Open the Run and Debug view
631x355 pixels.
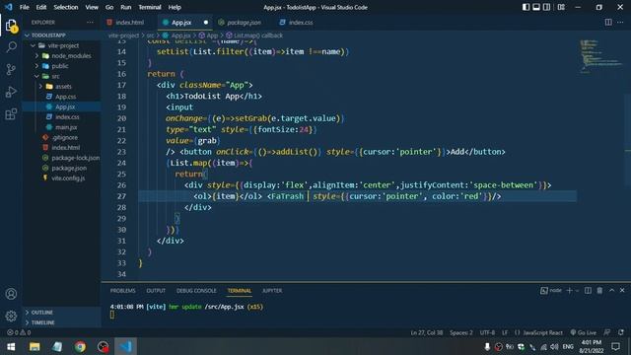tap(11, 92)
